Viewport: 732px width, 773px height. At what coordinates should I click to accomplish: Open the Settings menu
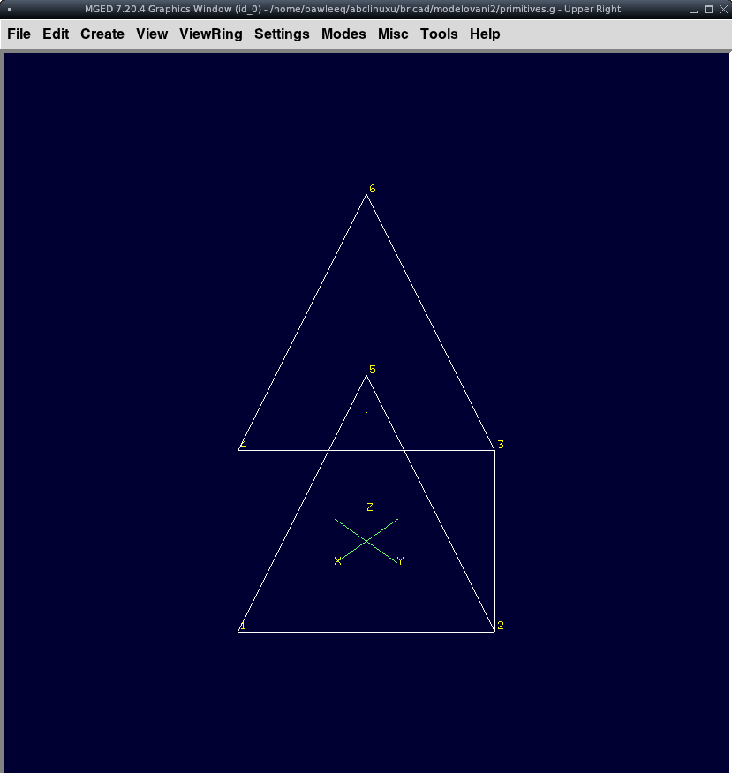282,34
